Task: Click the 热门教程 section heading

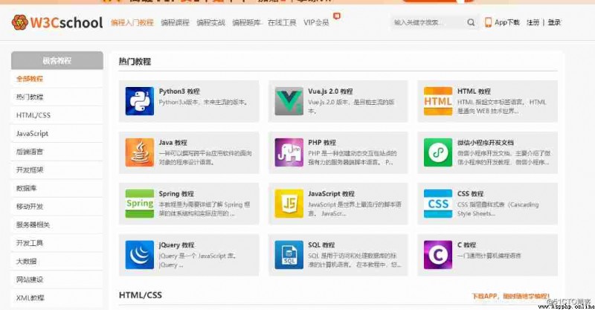Action: pyautogui.click(x=135, y=62)
